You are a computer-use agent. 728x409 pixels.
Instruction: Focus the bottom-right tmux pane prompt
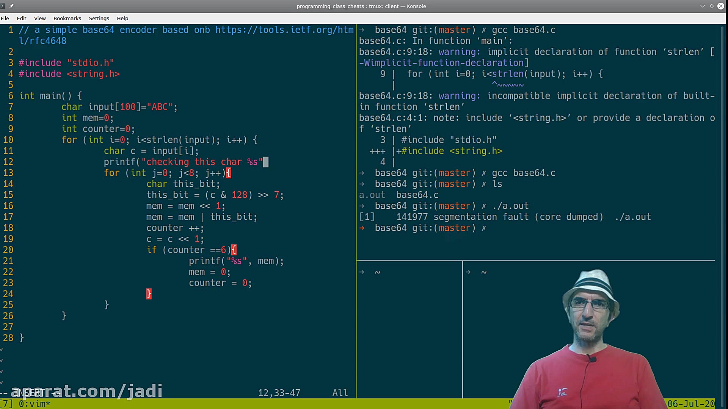483,272
